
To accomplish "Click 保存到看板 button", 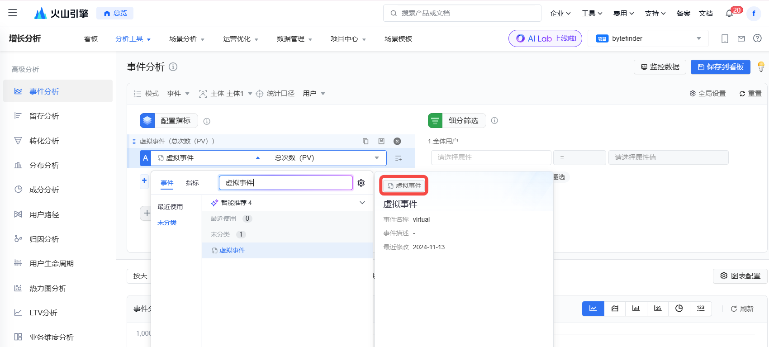I will click(x=721, y=67).
